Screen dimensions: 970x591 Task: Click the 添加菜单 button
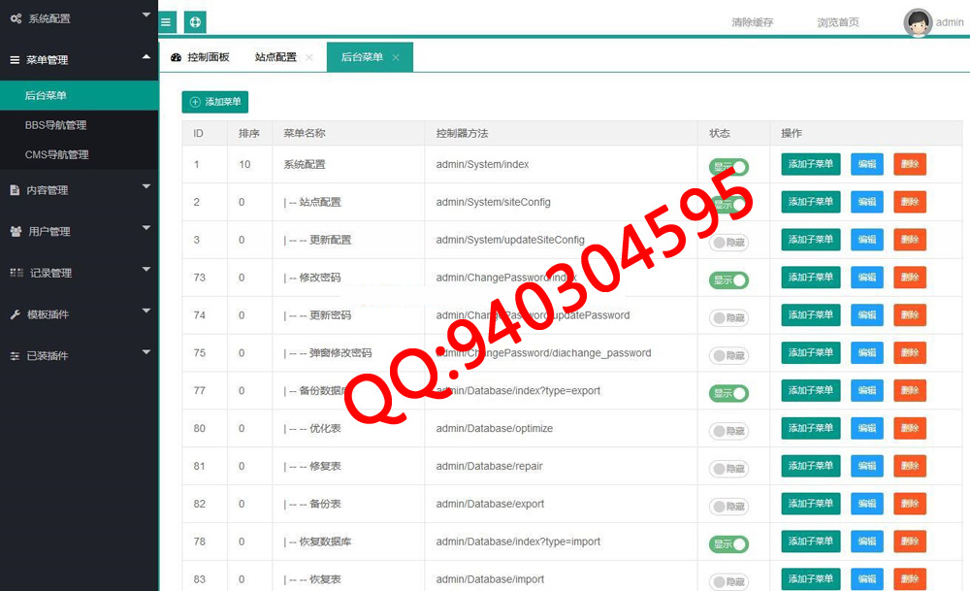(215, 102)
